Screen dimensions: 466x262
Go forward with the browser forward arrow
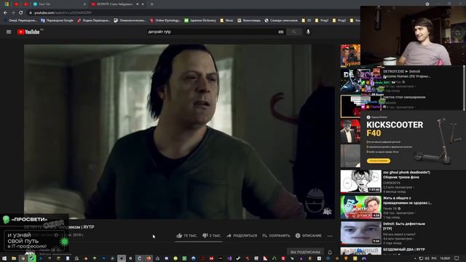point(13,13)
